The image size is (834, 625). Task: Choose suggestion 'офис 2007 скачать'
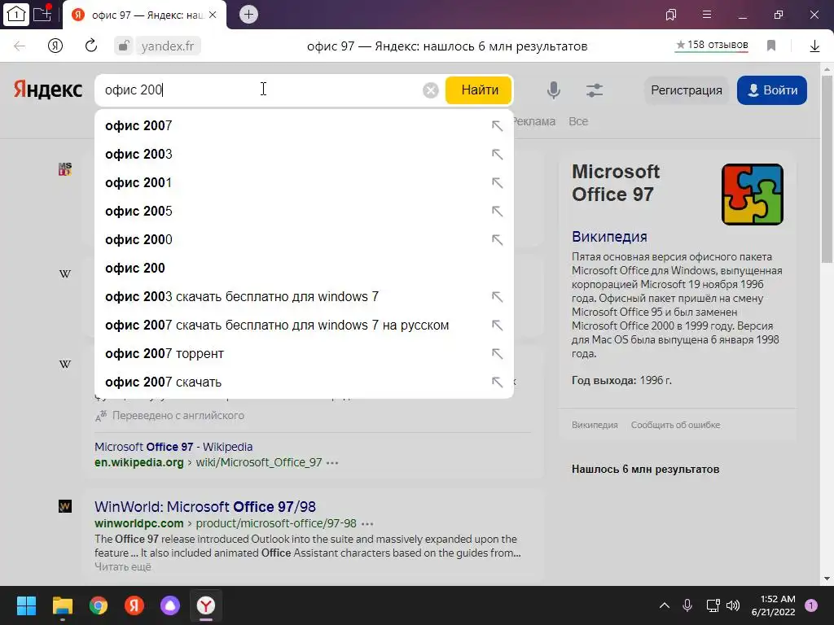click(305, 382)
